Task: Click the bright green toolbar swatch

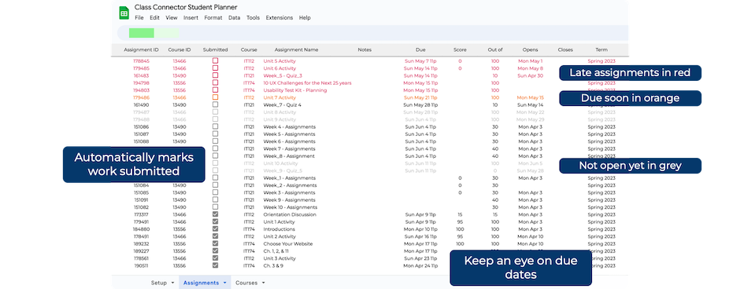Action: 142,32
